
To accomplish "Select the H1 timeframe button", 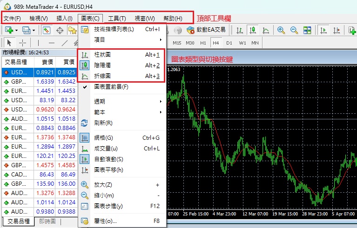I will (x=203, y=43).
